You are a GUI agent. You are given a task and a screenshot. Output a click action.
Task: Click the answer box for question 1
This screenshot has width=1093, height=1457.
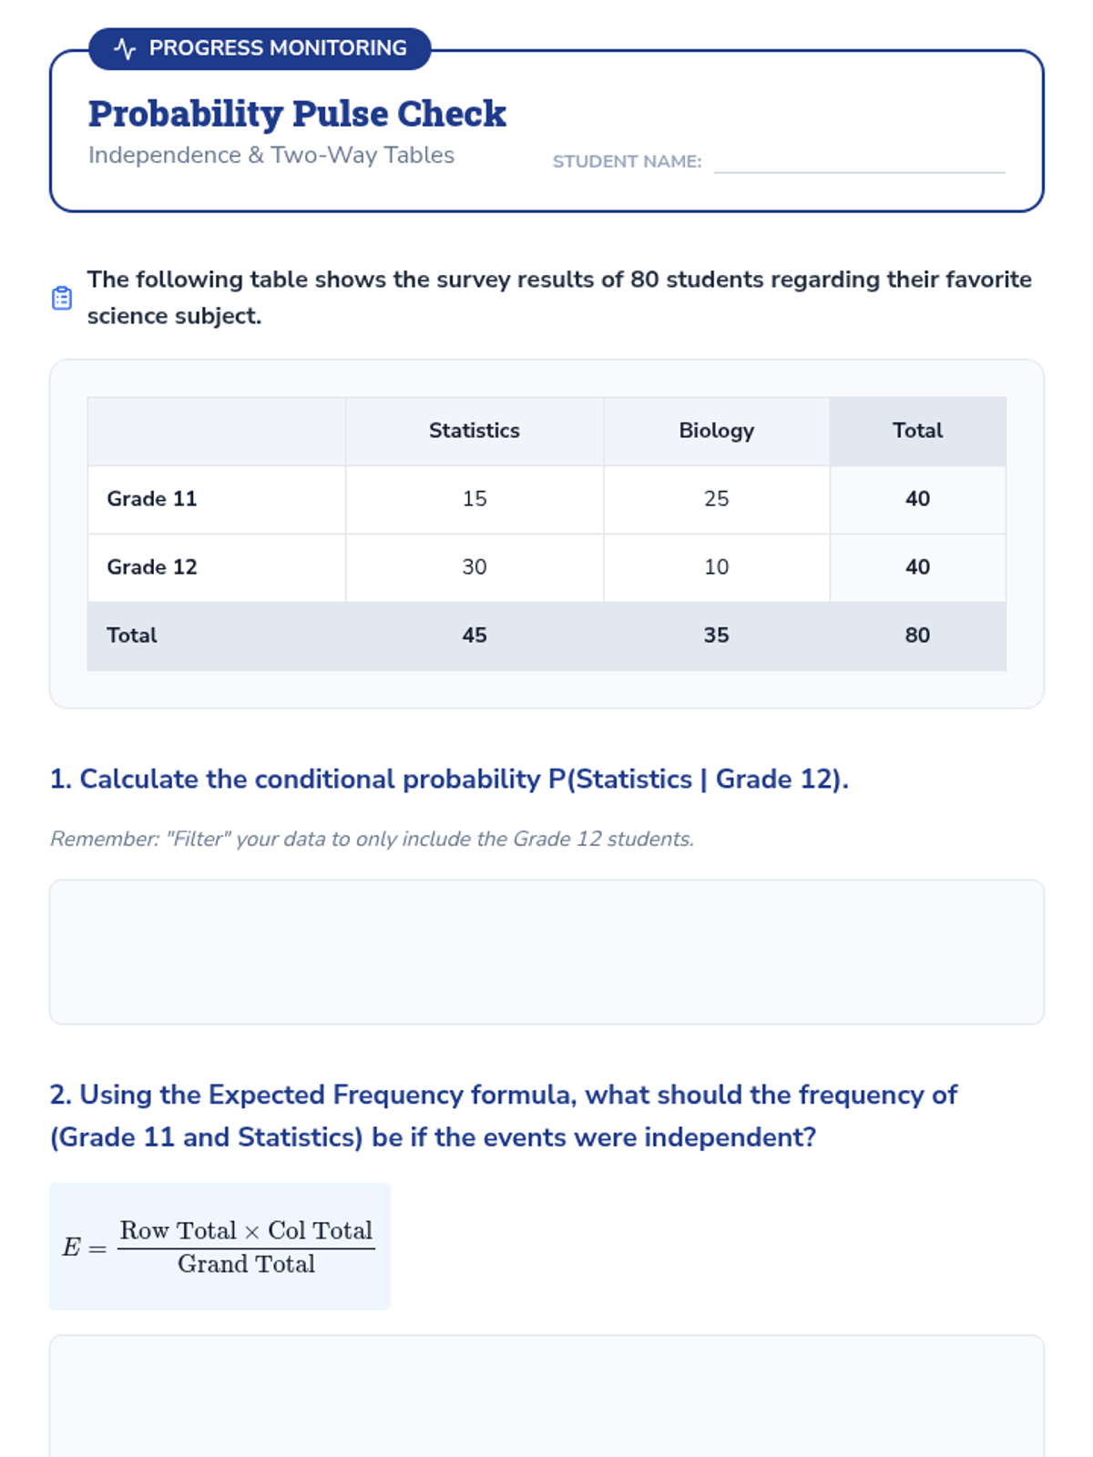click(546, 952)
